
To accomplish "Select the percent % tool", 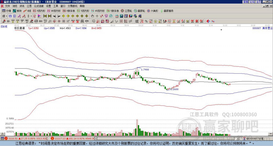I will tap(146, 21).
